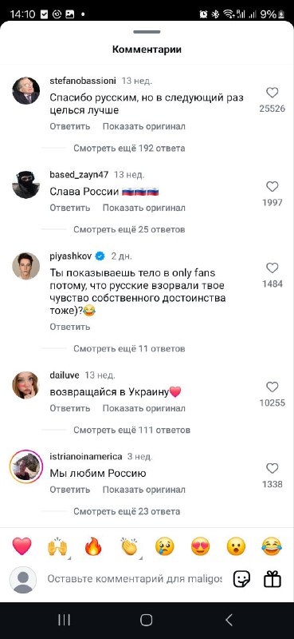Tap the Android back navigation button
Image resolution: width=294 pixels, height=639 pixels.
pos(229,621)
